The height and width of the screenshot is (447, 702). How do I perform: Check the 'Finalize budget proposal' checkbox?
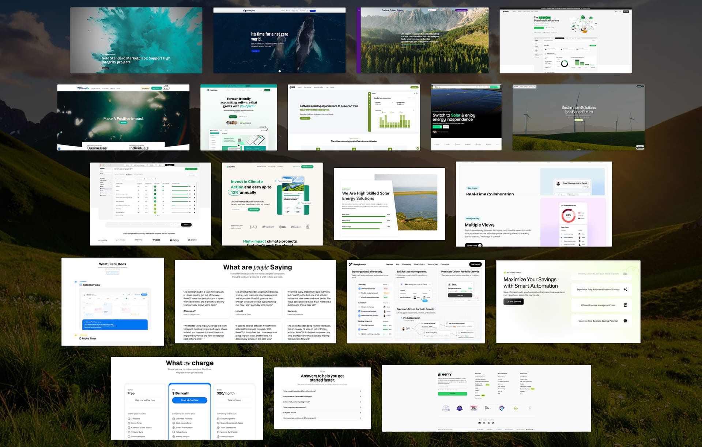coord(359,293)
